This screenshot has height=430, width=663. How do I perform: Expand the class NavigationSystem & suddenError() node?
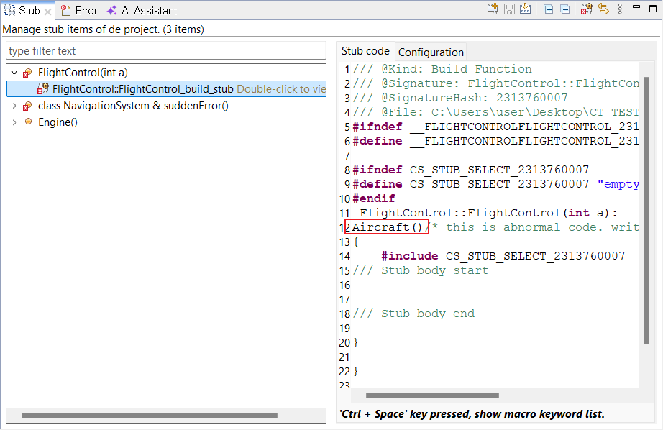(x=14, y=106)
